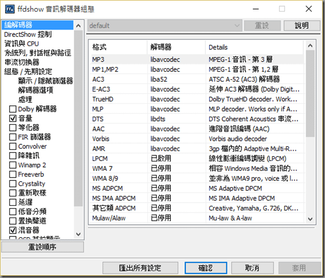Click the 解碼器 column header
This screenshot has width=325, height=278.
176,47
